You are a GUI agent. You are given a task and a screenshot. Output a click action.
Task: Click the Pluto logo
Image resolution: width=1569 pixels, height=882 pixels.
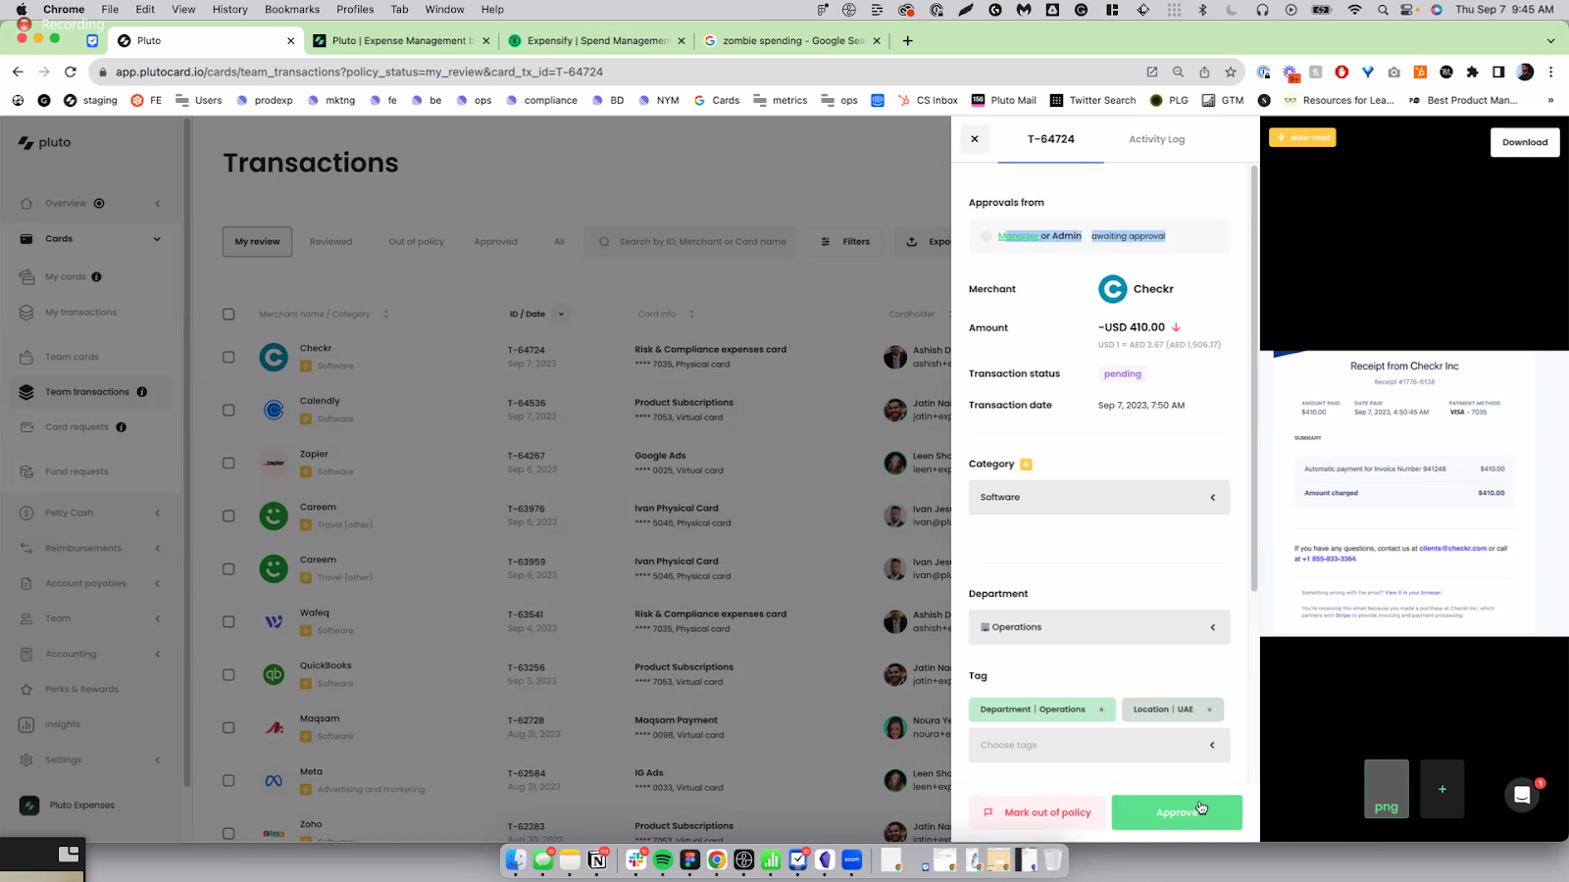click(45, 142)
